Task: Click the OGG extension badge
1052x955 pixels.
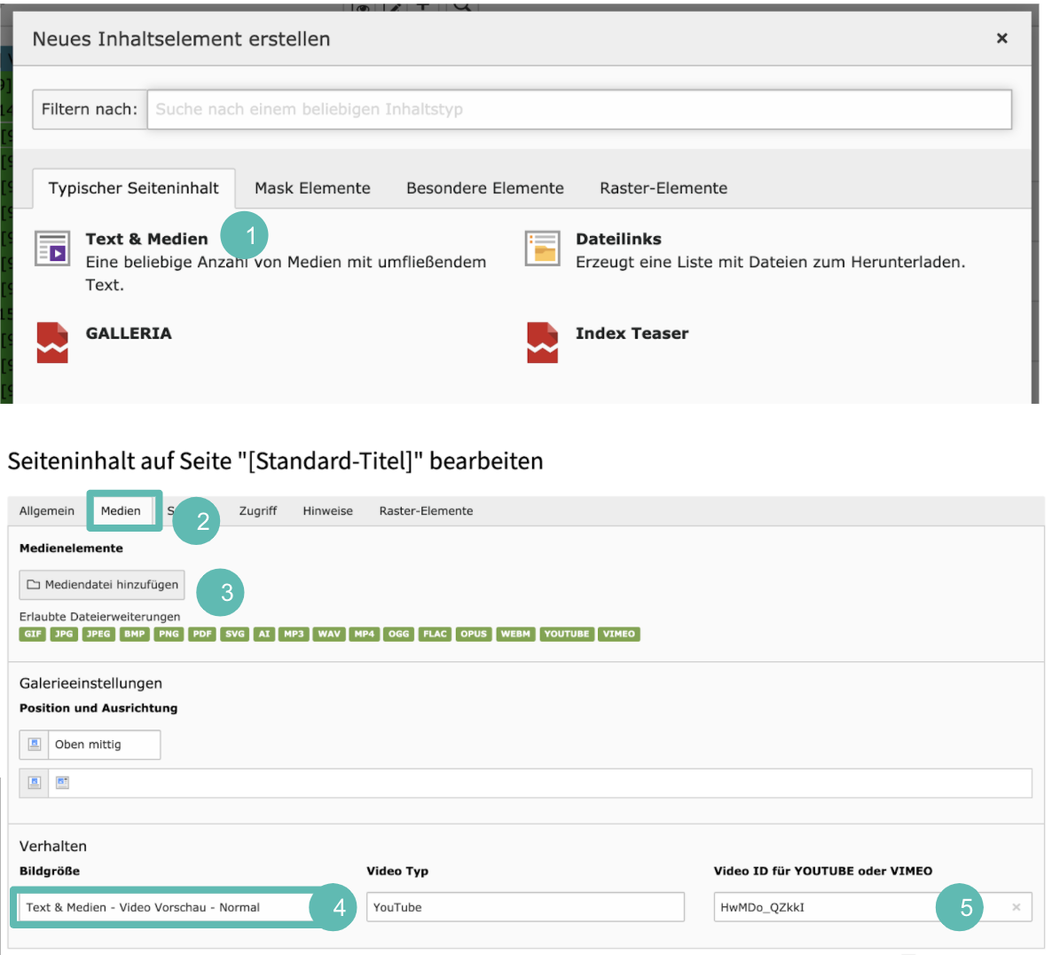Action: pyautogui.click(x=398, y=634)
